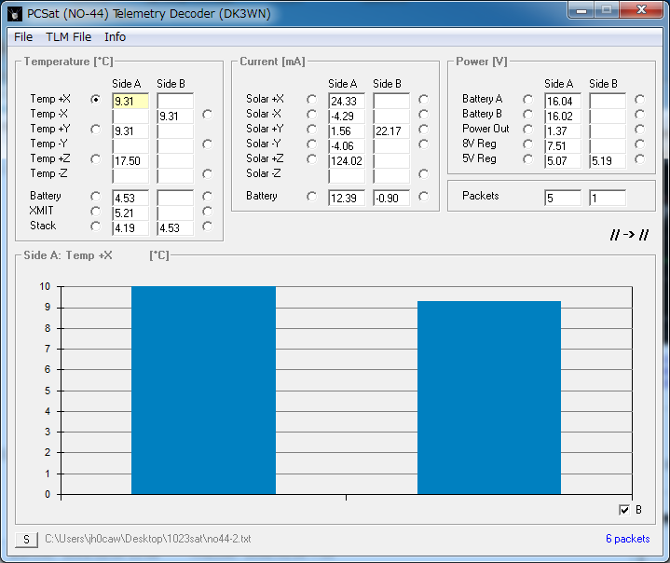Screen dimensions: 670x563
Task: Select Side B Solar -X current radio button
Action: [423, 115]
